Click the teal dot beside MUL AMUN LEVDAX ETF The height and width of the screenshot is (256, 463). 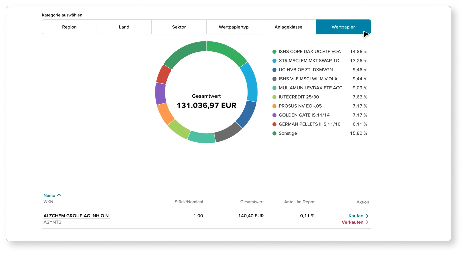(x=274, y=88)
